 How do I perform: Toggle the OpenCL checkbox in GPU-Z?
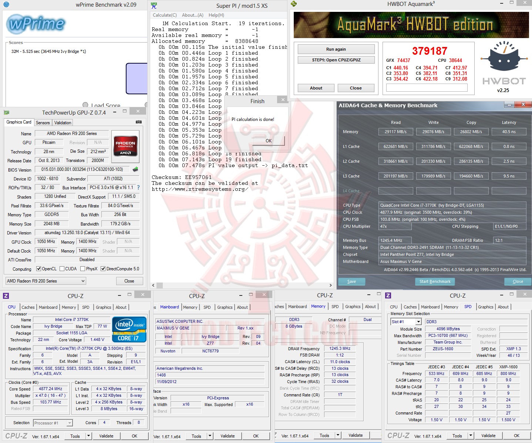point(38,269)
